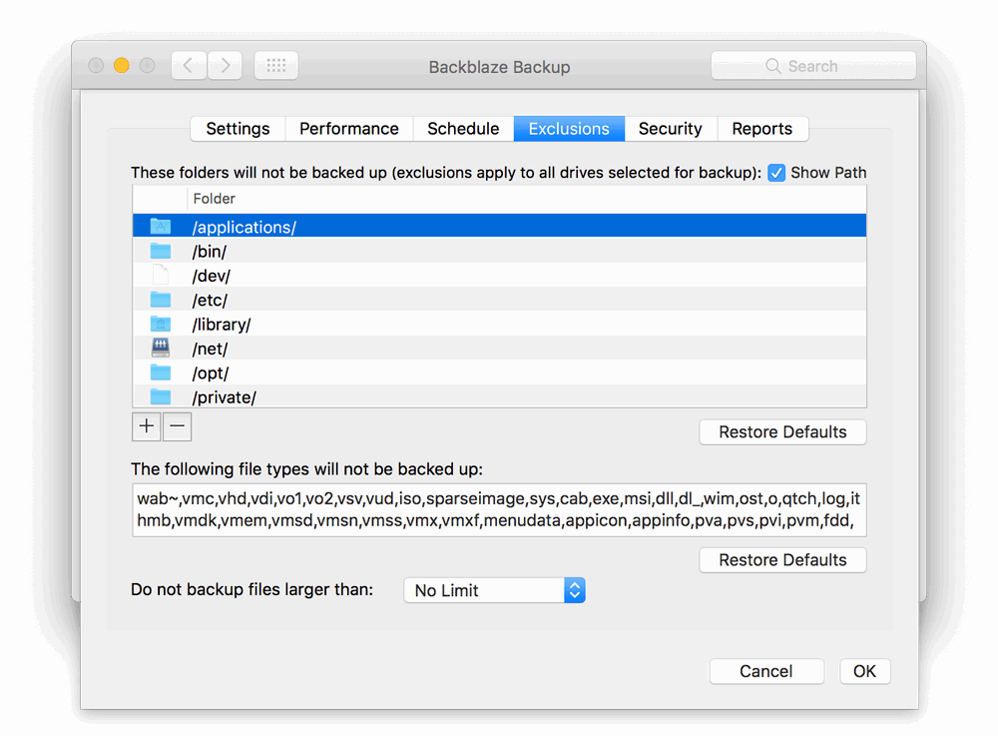This screenshot has height=736, width=998.
Task: Select the /library/ row
Action: (500, 324)
